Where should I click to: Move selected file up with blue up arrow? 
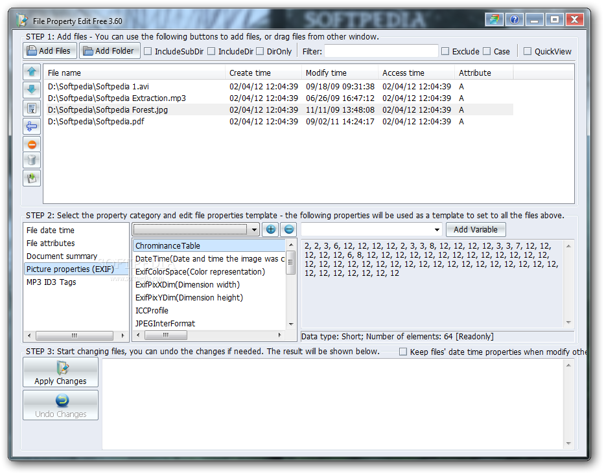click(32, 72)
